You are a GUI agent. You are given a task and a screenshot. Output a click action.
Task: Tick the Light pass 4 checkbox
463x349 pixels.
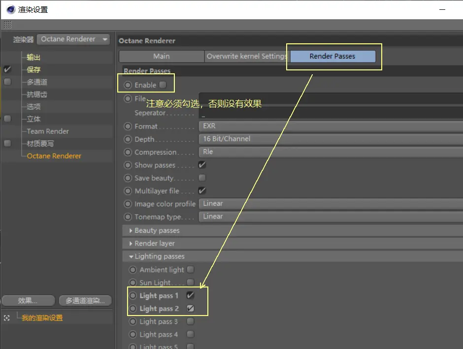191,334
